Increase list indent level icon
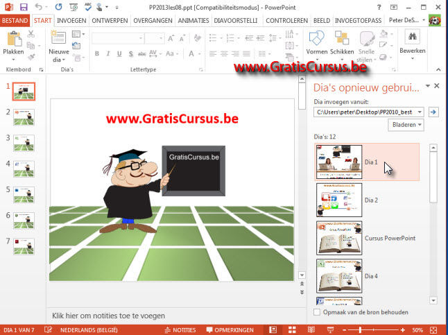 (260, 38)
